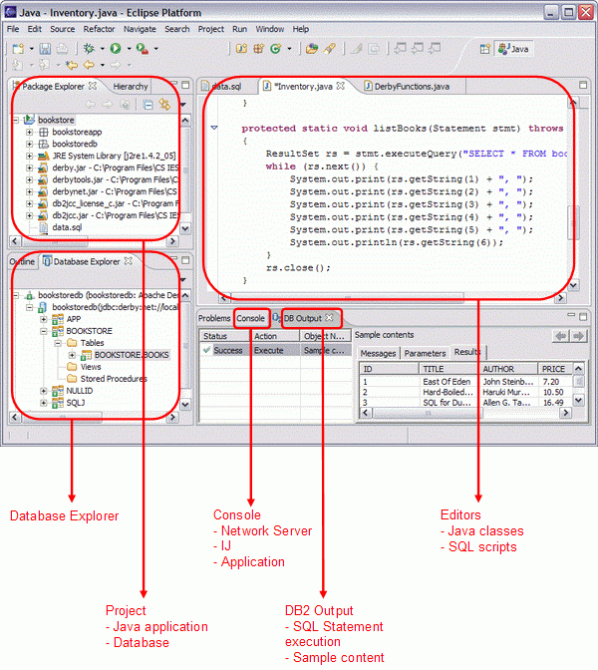Click Collapse All in Package Explorer toolbar
The height and width of the screenshot is (670, 598).
tap(148, 105)
